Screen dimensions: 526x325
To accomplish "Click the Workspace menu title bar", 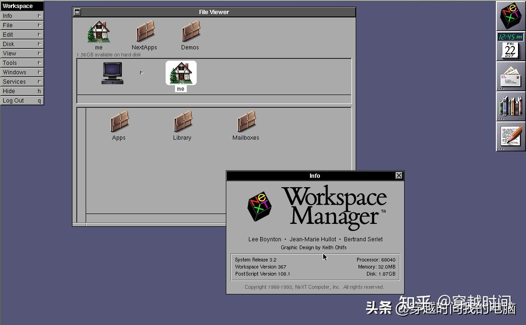I will 22,6.
